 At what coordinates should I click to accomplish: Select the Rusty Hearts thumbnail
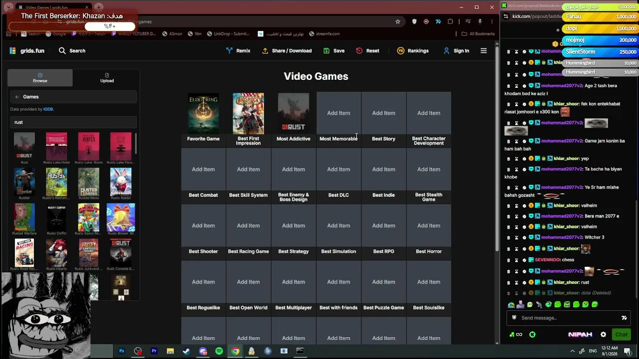56,253
